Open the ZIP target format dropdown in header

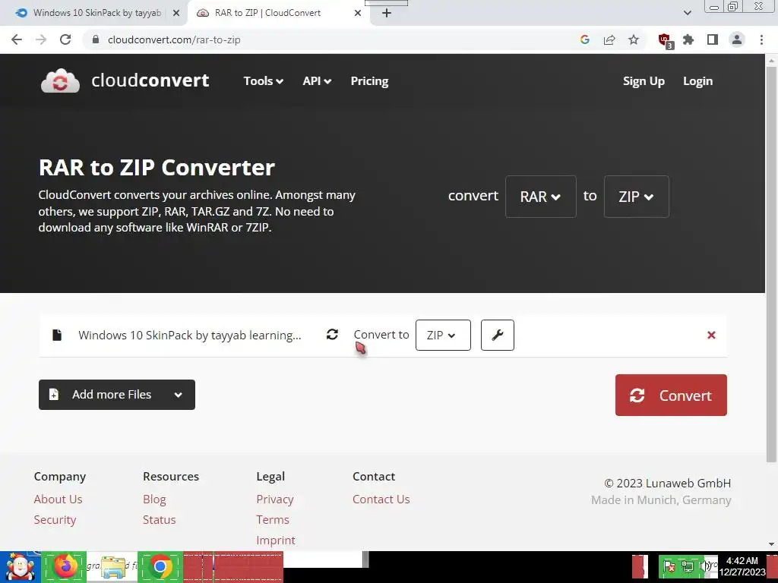pos(636,197)
